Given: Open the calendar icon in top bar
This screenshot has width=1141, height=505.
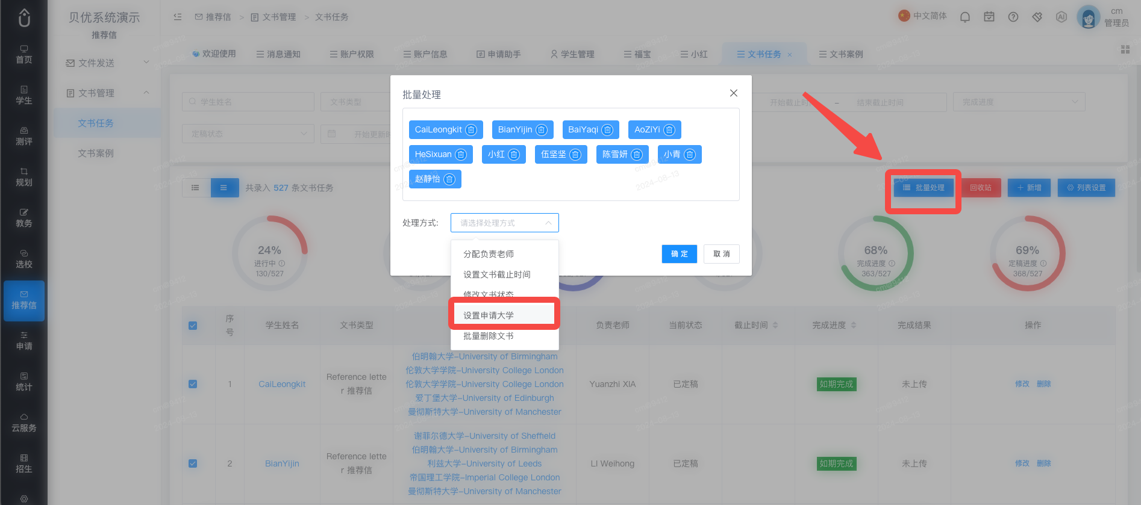Looking at the screenshot, I should coord(989,17).
